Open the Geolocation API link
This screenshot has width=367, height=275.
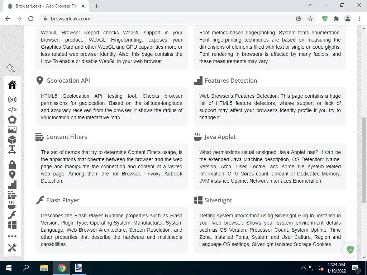click(68, 81)
